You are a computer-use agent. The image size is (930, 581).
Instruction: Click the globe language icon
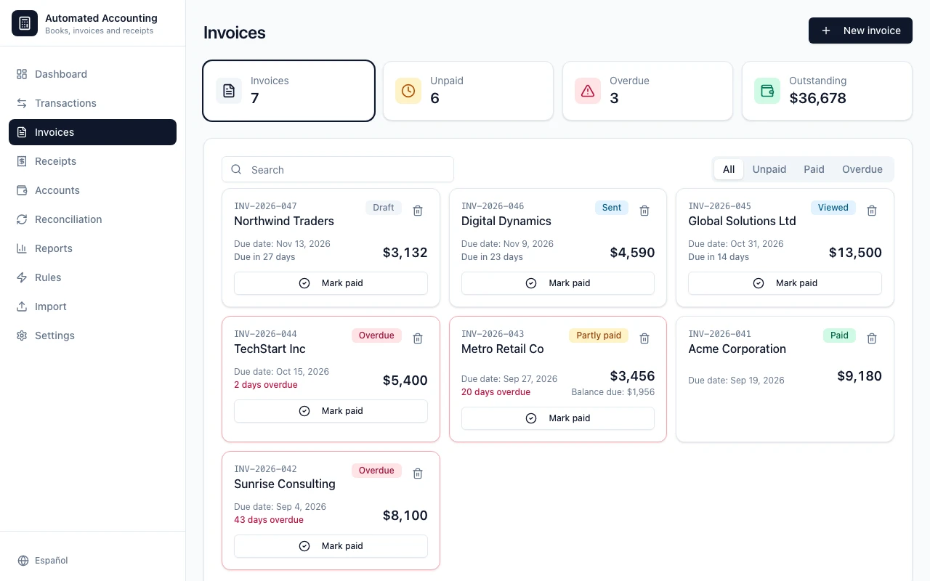pos(23,561)
